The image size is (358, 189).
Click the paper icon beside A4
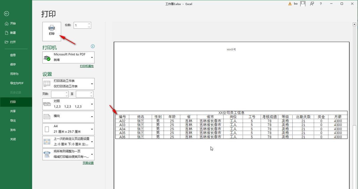(x=47, y=129)
